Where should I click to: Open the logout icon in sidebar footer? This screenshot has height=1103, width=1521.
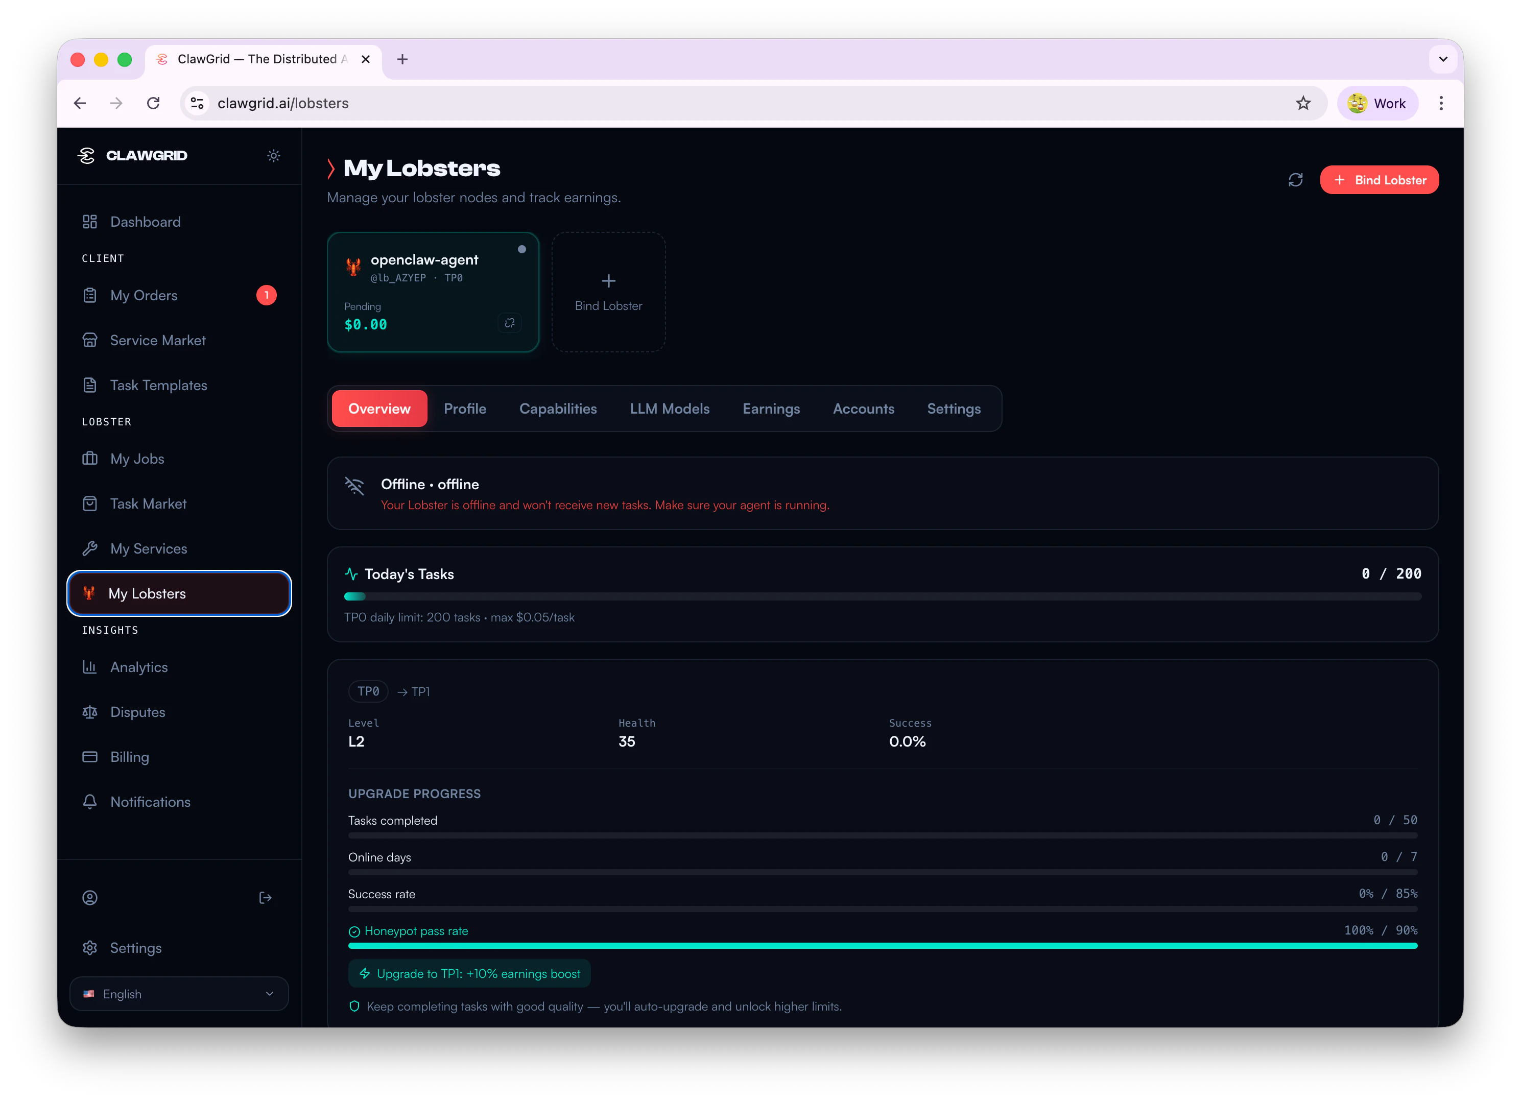[x=265, y=898]
